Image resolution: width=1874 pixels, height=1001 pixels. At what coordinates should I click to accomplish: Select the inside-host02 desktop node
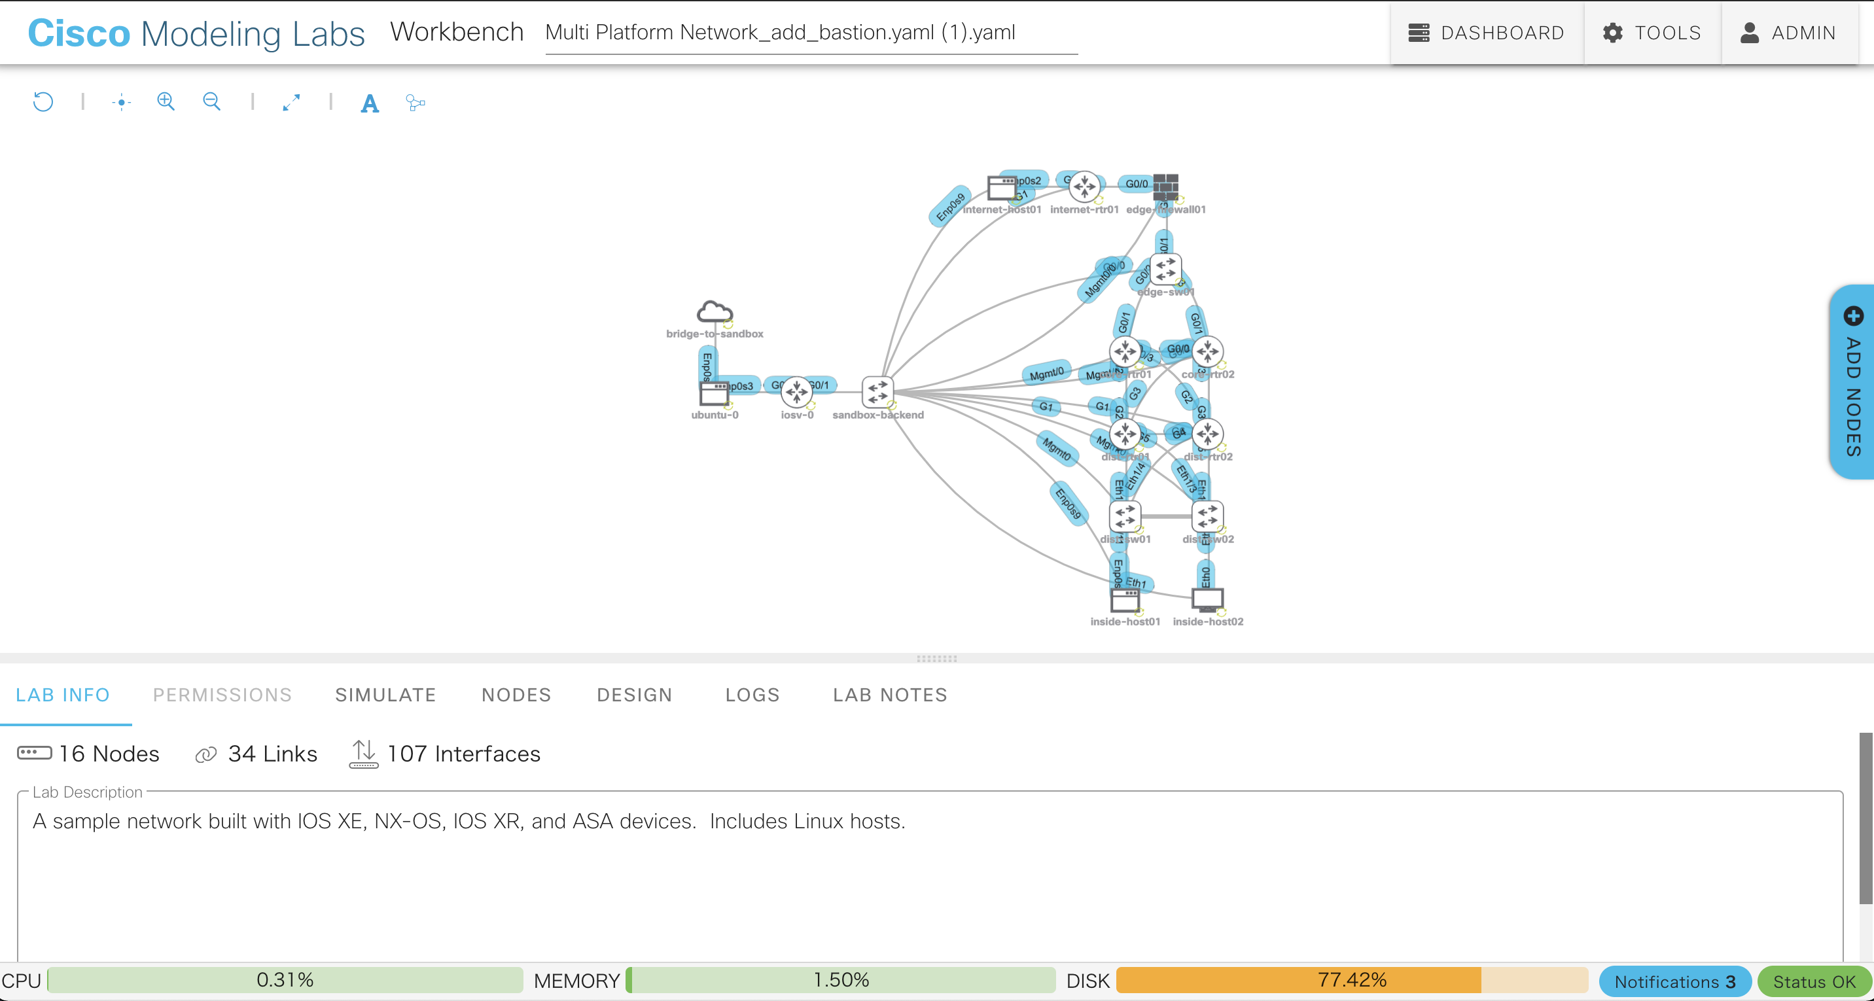click(1207, 599)
